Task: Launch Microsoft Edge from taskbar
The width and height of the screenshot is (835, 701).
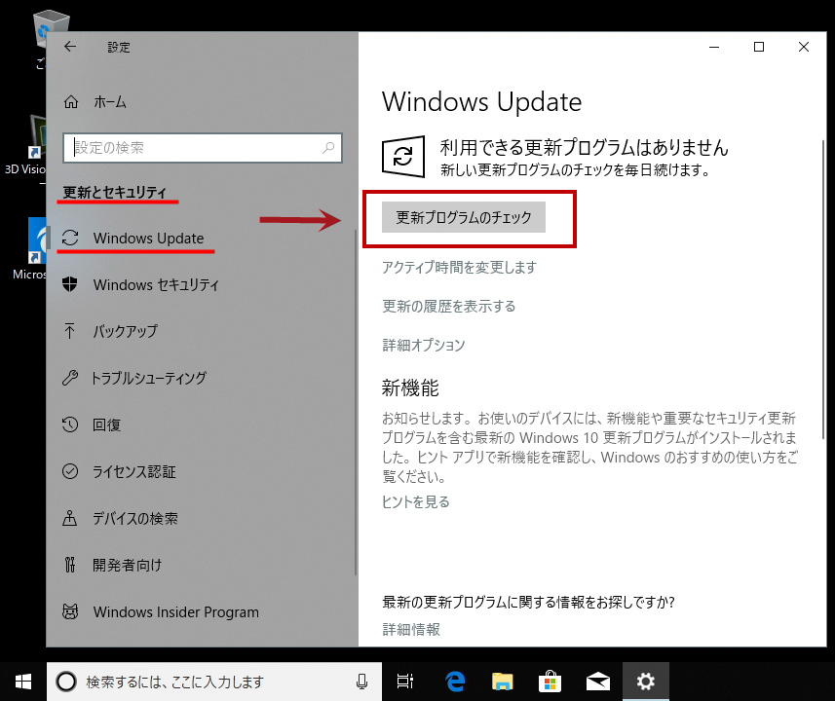Action: [455, 682]
